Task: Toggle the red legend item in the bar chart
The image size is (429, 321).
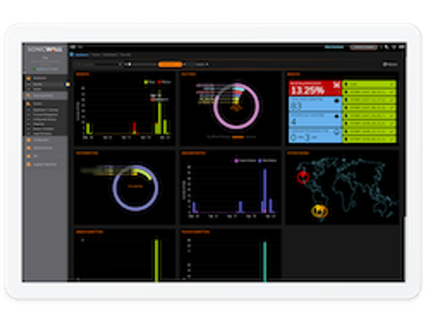Action: click(x=164, y=82)
